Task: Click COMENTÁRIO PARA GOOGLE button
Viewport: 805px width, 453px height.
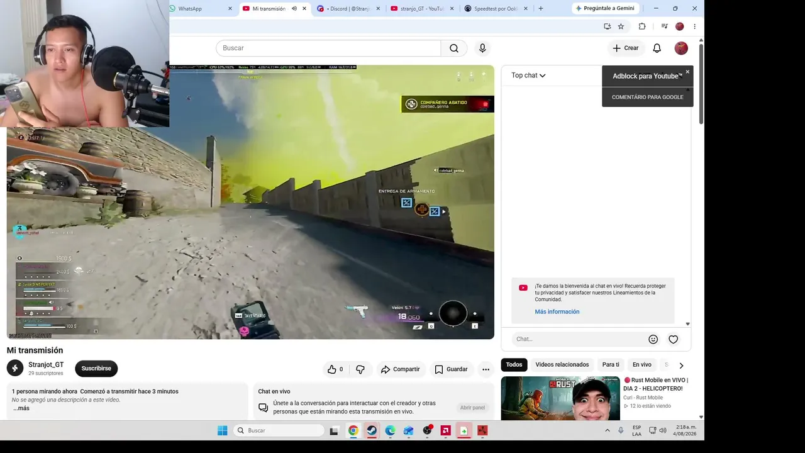Action: 648,97
